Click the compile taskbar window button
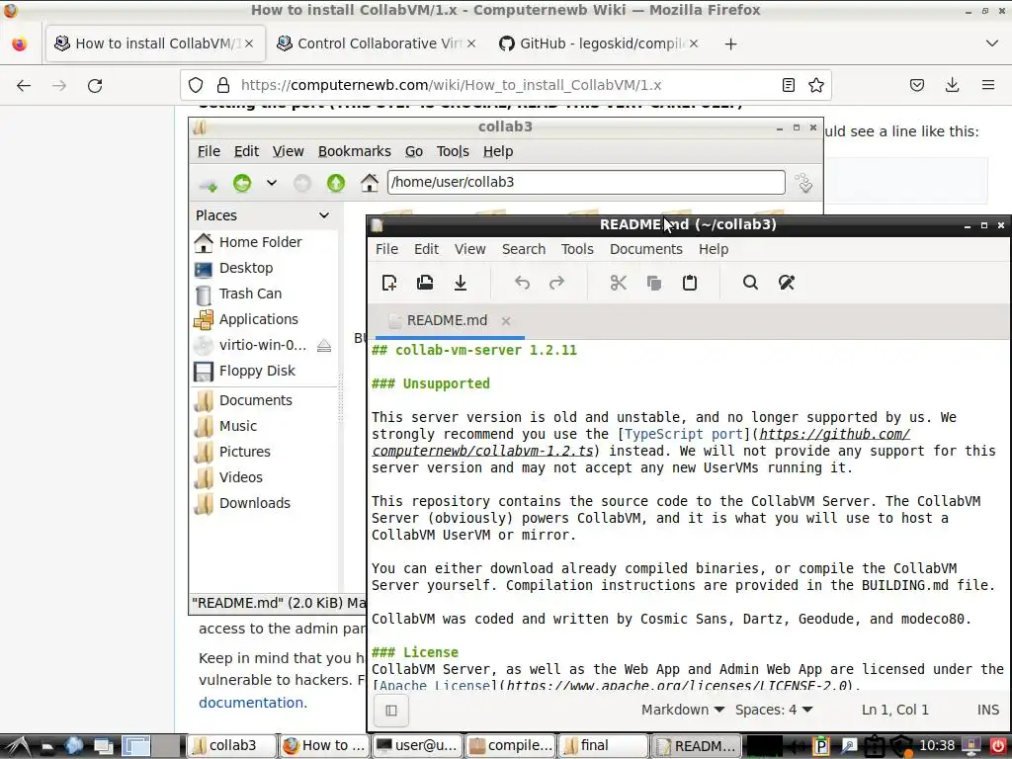This screenshot has width=1012, height=759. pos(511,745)
